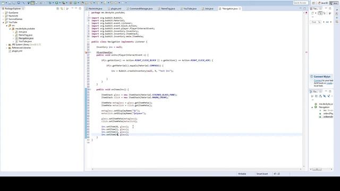Click the Debug toolbar button
The image size is (340, 191).
click(50, 3)
